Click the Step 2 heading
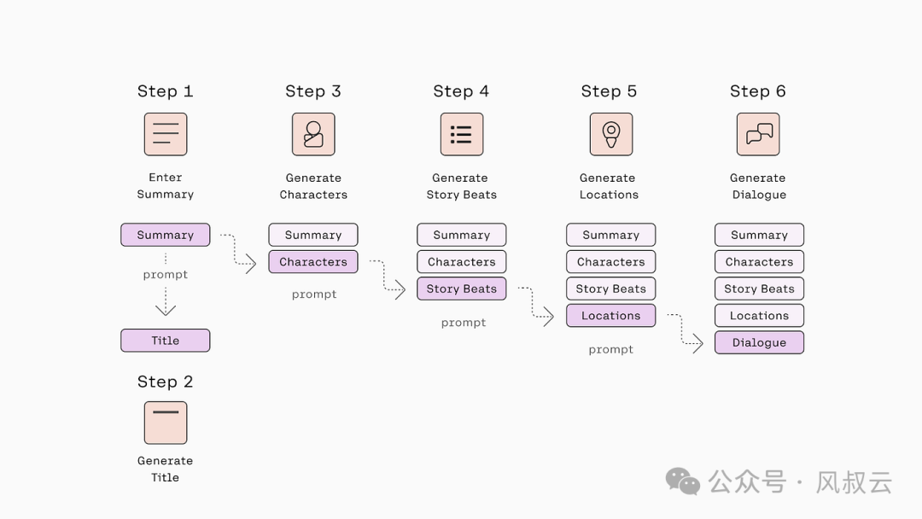Image resolution: width=922 pixels, height=519 pixels. click(165, 382)
